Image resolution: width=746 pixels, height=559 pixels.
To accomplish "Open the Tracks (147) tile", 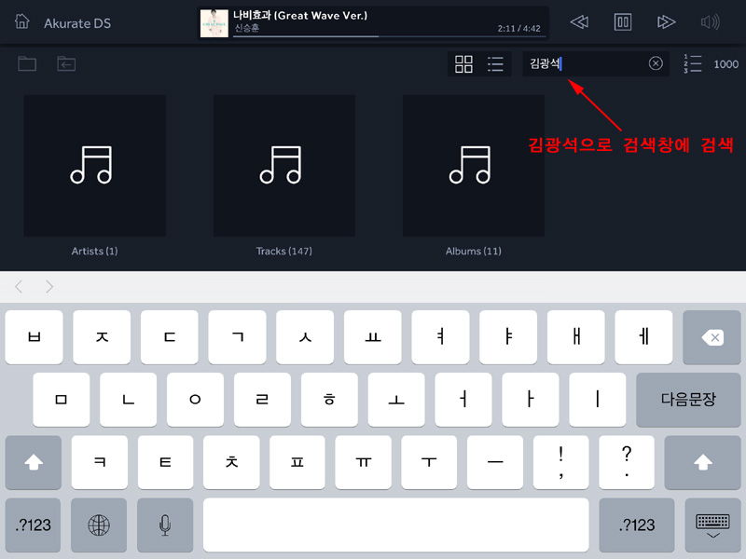I will 284,166.
